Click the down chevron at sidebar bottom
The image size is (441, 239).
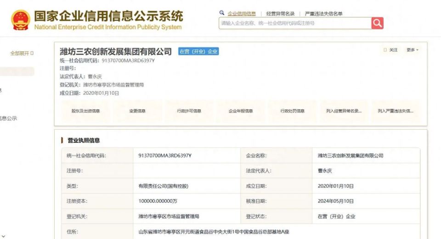(x=3, y=237)
